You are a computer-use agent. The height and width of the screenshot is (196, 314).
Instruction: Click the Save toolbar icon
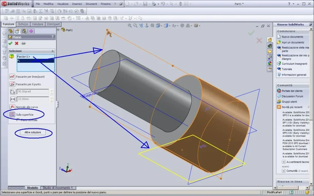click(145, 4)
